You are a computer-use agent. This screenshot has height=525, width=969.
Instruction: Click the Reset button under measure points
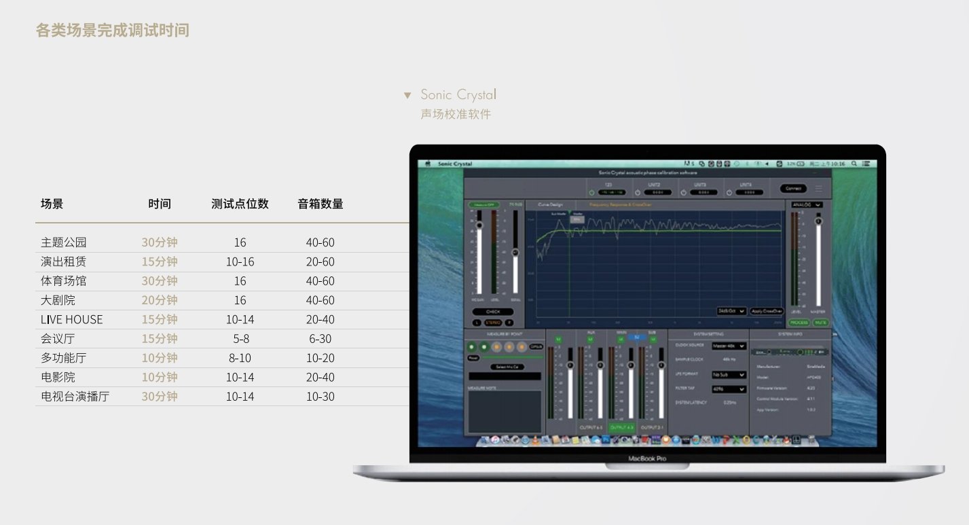point(473,358)
